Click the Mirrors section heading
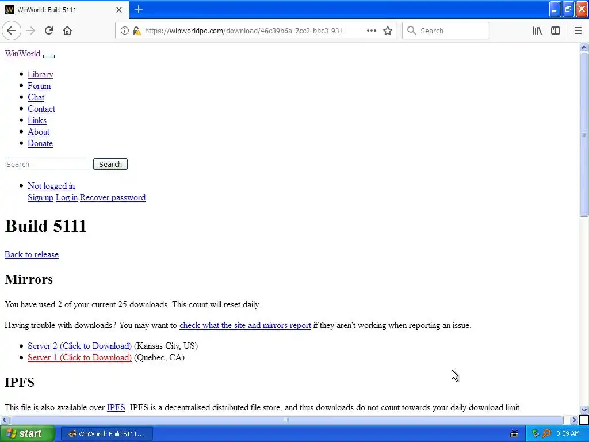 coord(29,279)
